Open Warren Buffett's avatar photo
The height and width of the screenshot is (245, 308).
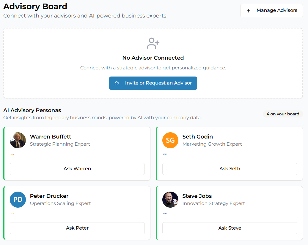click(18, 140)
